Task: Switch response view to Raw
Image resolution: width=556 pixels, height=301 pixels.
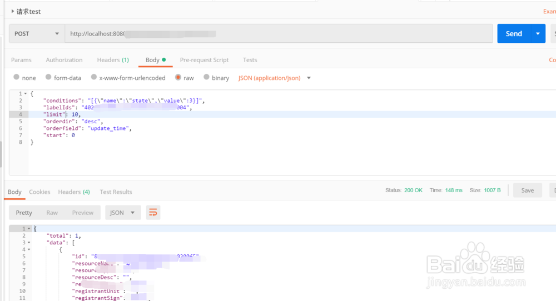Action: click(52, 213)
